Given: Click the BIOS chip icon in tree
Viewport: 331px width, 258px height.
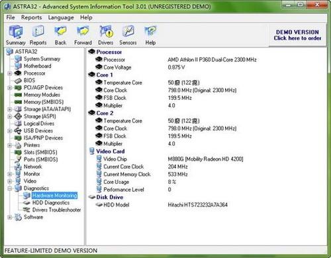Looking at the screenshot, I should point(18,81).
